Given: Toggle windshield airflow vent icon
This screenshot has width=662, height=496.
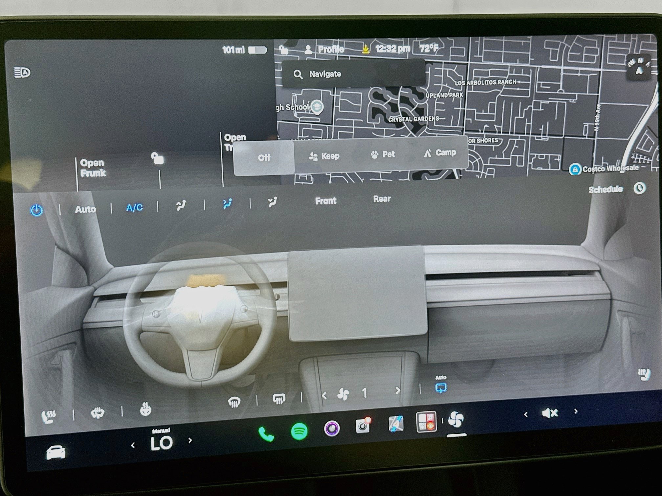Looking at the screenshot, I should tap(181, 205).
